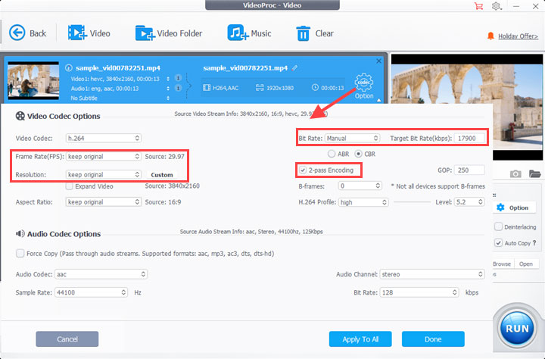The image size is (545, 359).
Task: Open the Audio Codec dropdown
Action: 101,274
